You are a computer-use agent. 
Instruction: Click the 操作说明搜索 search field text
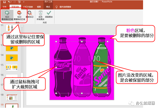click(x=65, y=7)
